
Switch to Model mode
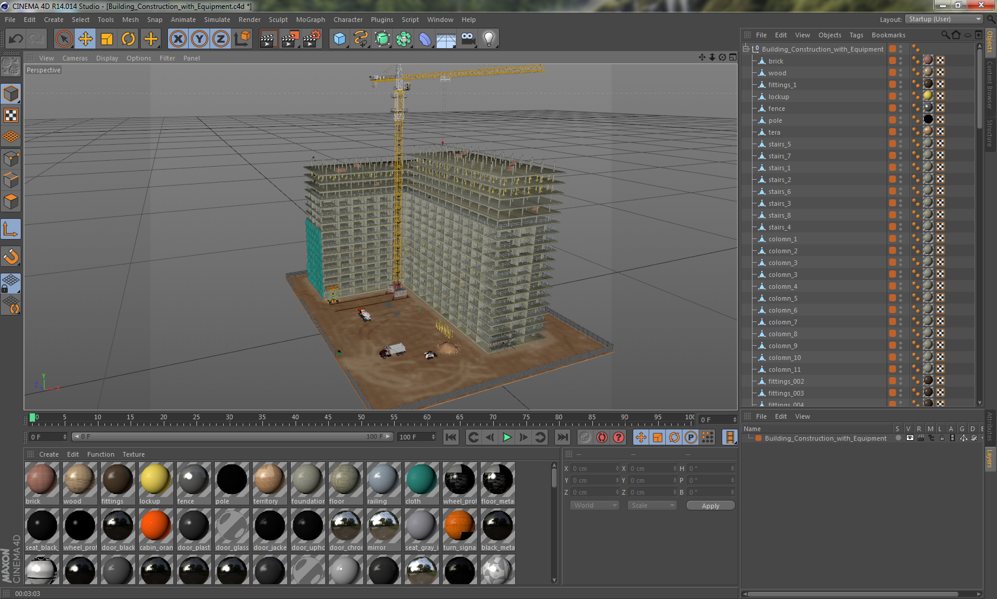click(x=11, y=94)
